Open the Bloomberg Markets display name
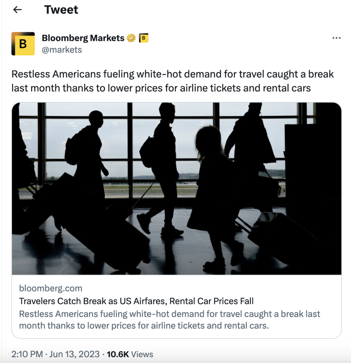 click(x=83, y=38)
